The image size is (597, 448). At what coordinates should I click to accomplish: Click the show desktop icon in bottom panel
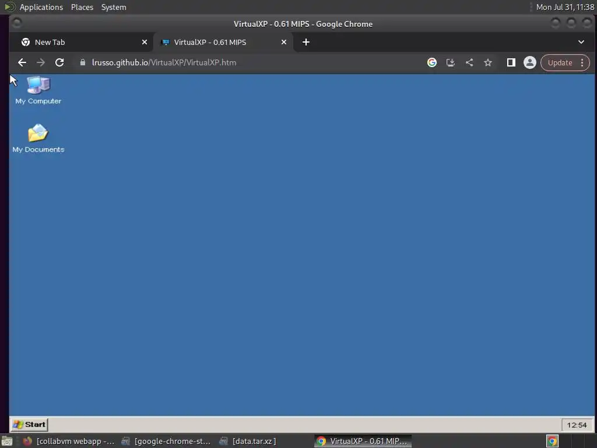[x=7, y=441]
